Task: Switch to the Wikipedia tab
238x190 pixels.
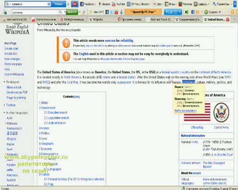Action: tap(102, 20)
